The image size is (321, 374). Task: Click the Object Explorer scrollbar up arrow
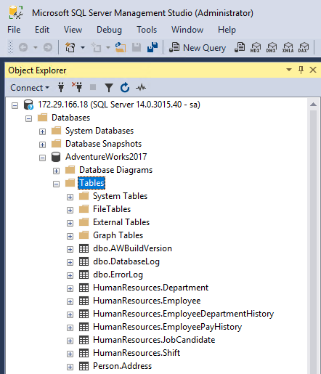[313, 105]
